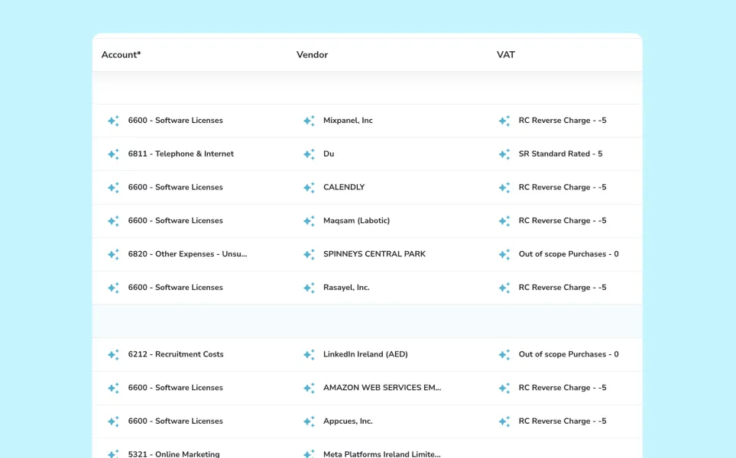Click the Vendor column header
This screenshot has width=736, height=458.
[312, 54]
